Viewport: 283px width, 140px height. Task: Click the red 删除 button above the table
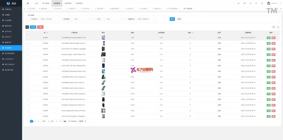tap(40, 27)
